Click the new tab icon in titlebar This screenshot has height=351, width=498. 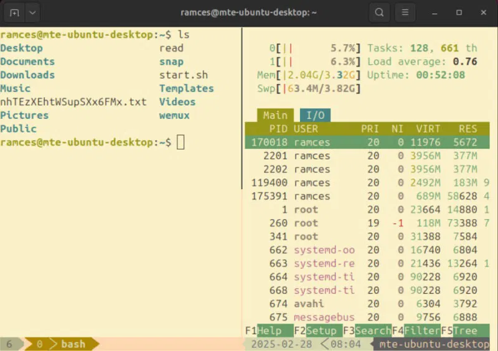14,12
